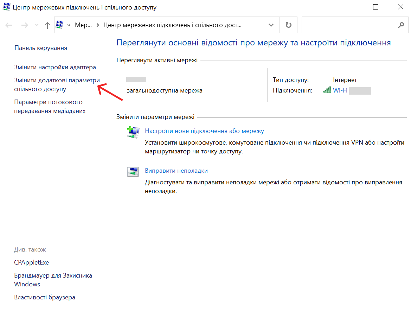Image resolution: width=411 pixels, height=311 pixels.
Task: Click inside the search input field
Action: [x=348, y=25]
